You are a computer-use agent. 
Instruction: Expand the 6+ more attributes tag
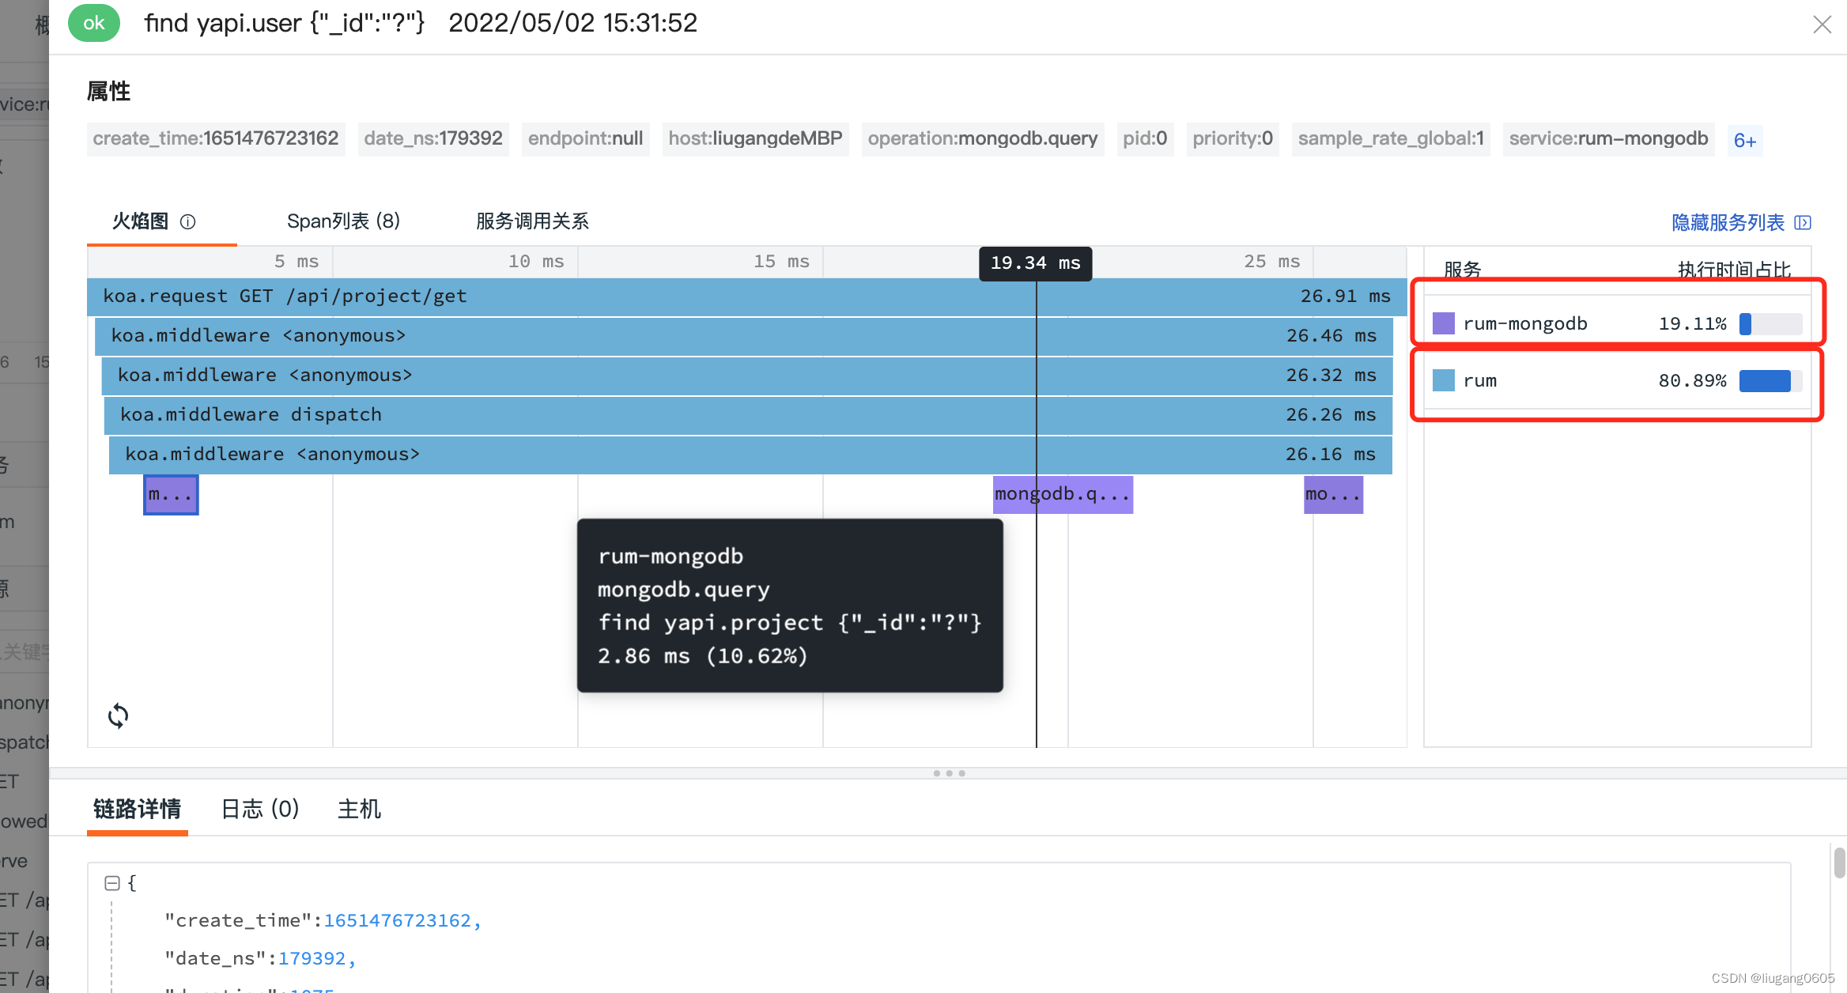pos(1745,140)
